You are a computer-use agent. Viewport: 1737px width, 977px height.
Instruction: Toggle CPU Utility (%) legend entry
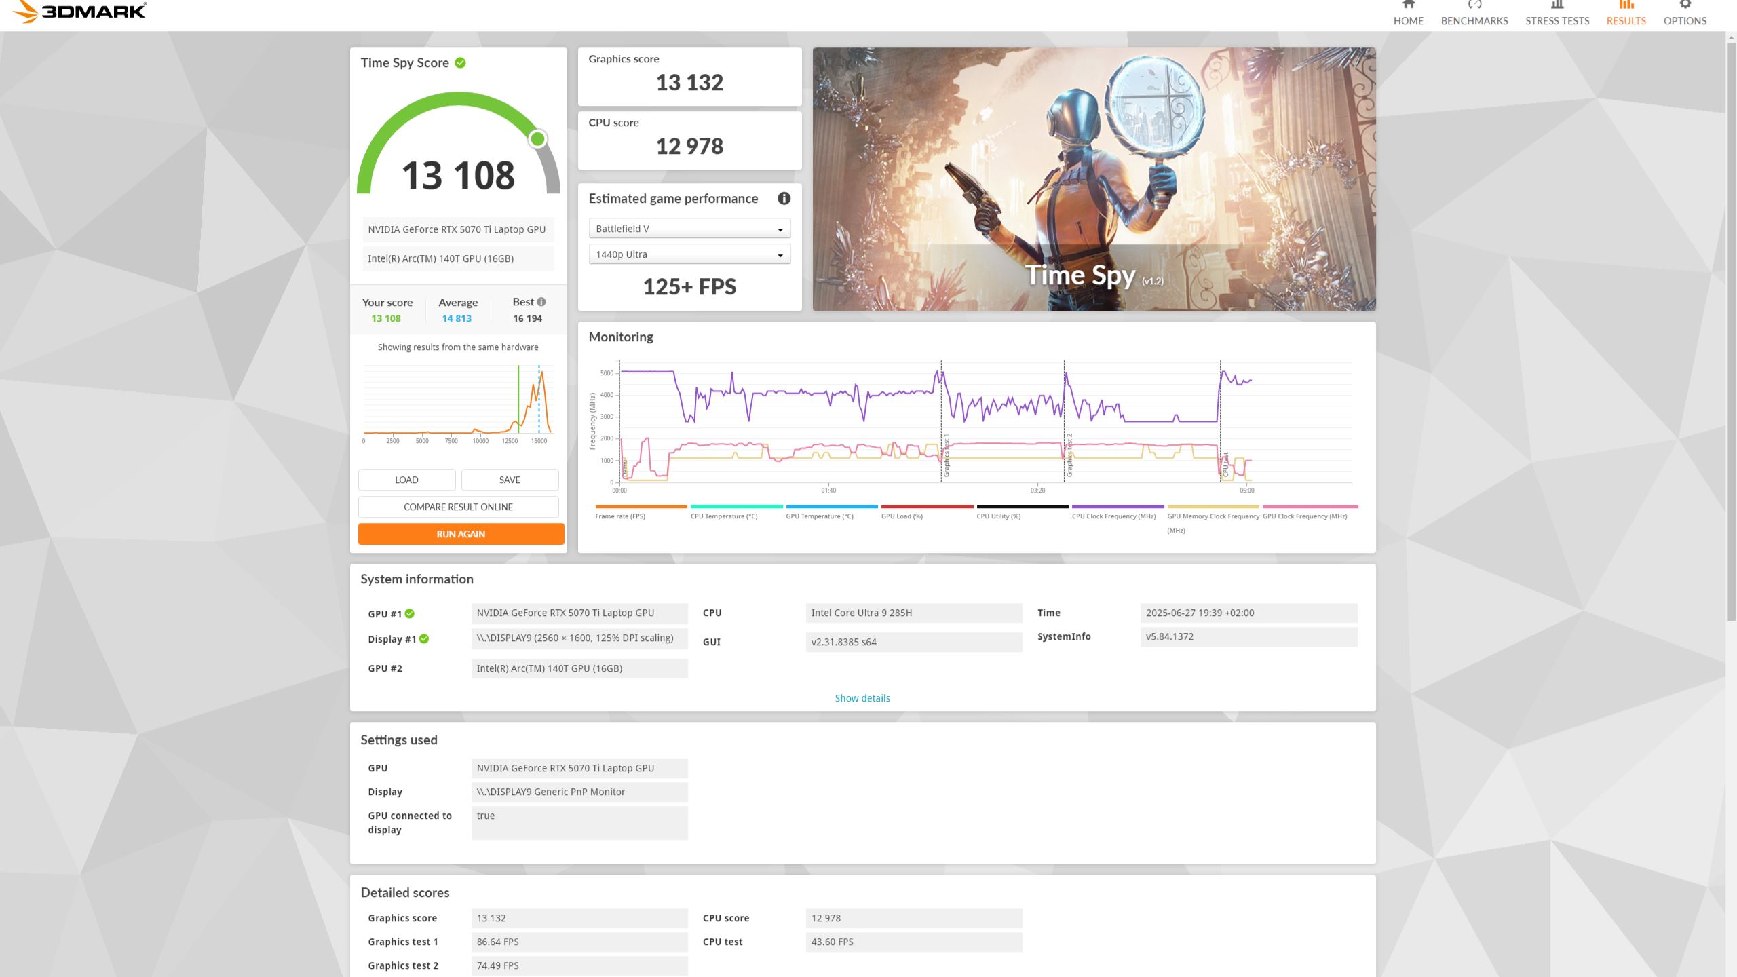pyautogui.click(x=1022, y=512)
